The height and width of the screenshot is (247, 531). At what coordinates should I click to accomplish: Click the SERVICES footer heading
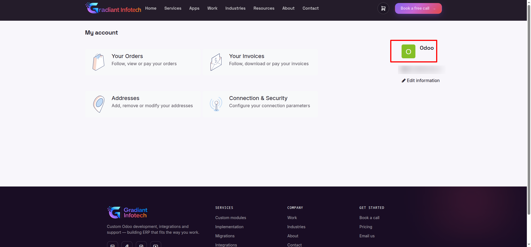[224, 208]
